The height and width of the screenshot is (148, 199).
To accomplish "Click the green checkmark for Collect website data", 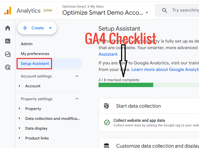I will click(107, 123).
